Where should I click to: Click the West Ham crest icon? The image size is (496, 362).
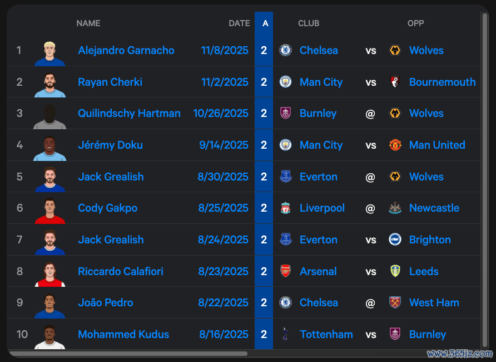[x=395, y=303]
